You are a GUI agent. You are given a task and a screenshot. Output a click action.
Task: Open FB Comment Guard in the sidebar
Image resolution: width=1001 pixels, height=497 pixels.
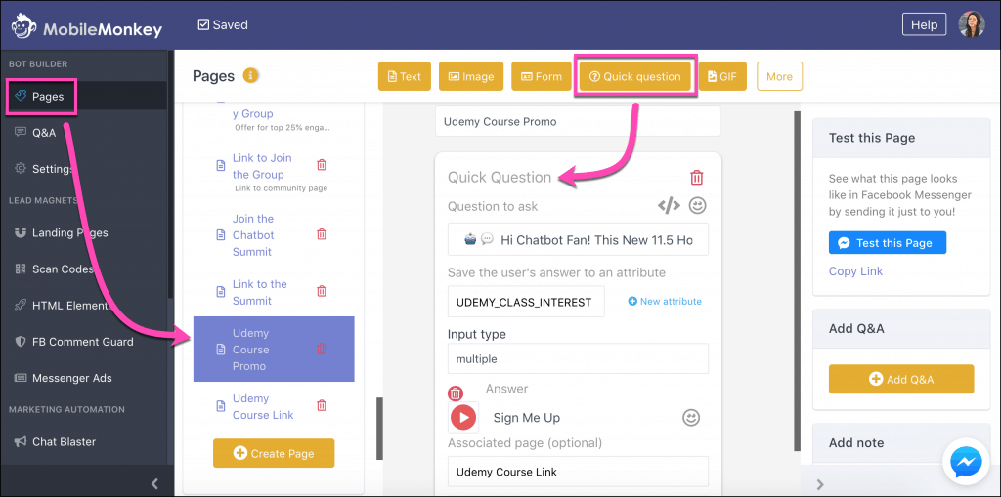(x=82, y=342)
